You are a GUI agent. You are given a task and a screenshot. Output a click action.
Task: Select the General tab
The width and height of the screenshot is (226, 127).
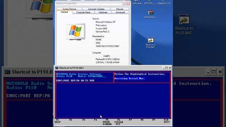pyautogui.click(x=64, y=12)
